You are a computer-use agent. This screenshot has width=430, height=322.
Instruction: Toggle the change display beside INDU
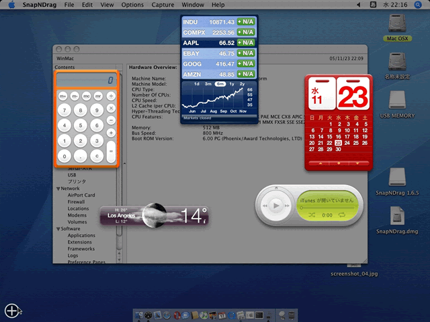(246, 22)
